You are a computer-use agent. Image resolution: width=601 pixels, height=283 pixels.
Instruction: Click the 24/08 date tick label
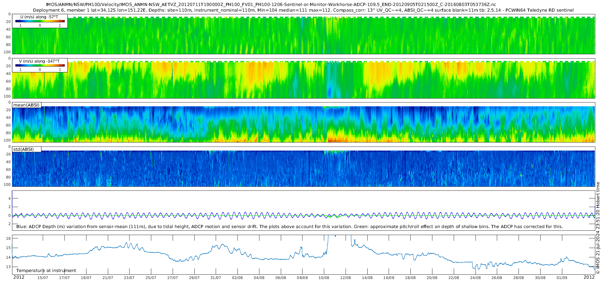(x=475, y=278)
